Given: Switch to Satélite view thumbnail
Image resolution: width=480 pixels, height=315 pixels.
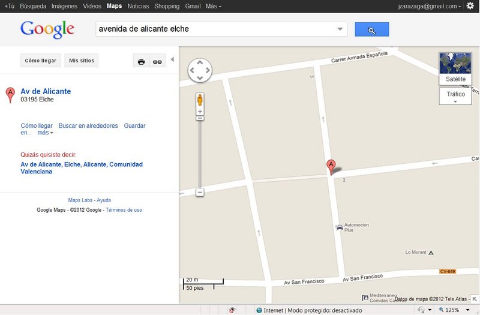Looking at the screenshot, I should pos(455,68).
